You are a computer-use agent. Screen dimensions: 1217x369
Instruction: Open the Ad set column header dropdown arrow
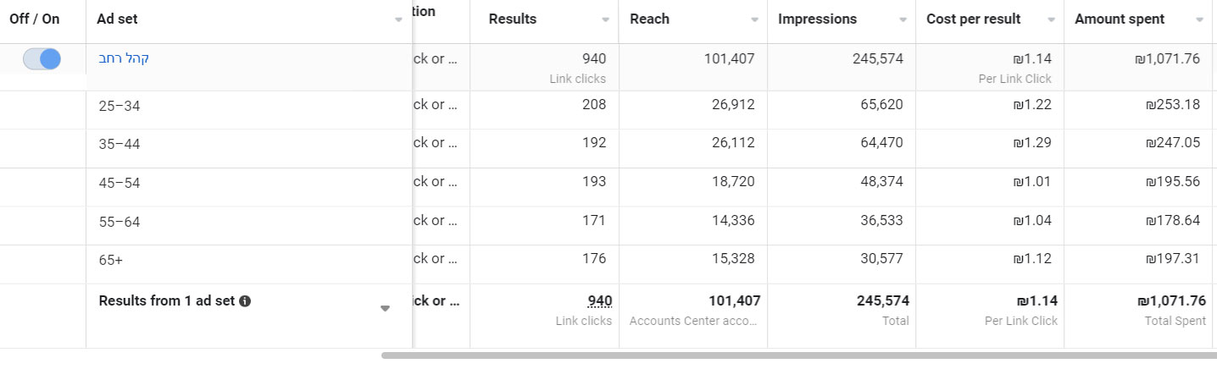point(398,20)
